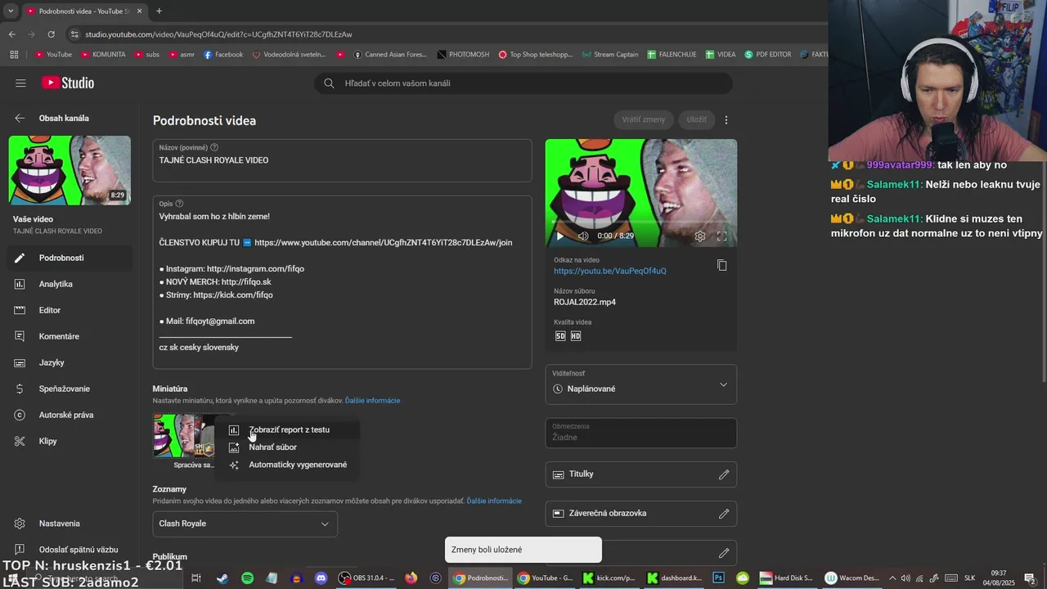Open the Facebook bookmark
1047x589 pixels.
tap(223, 55)
